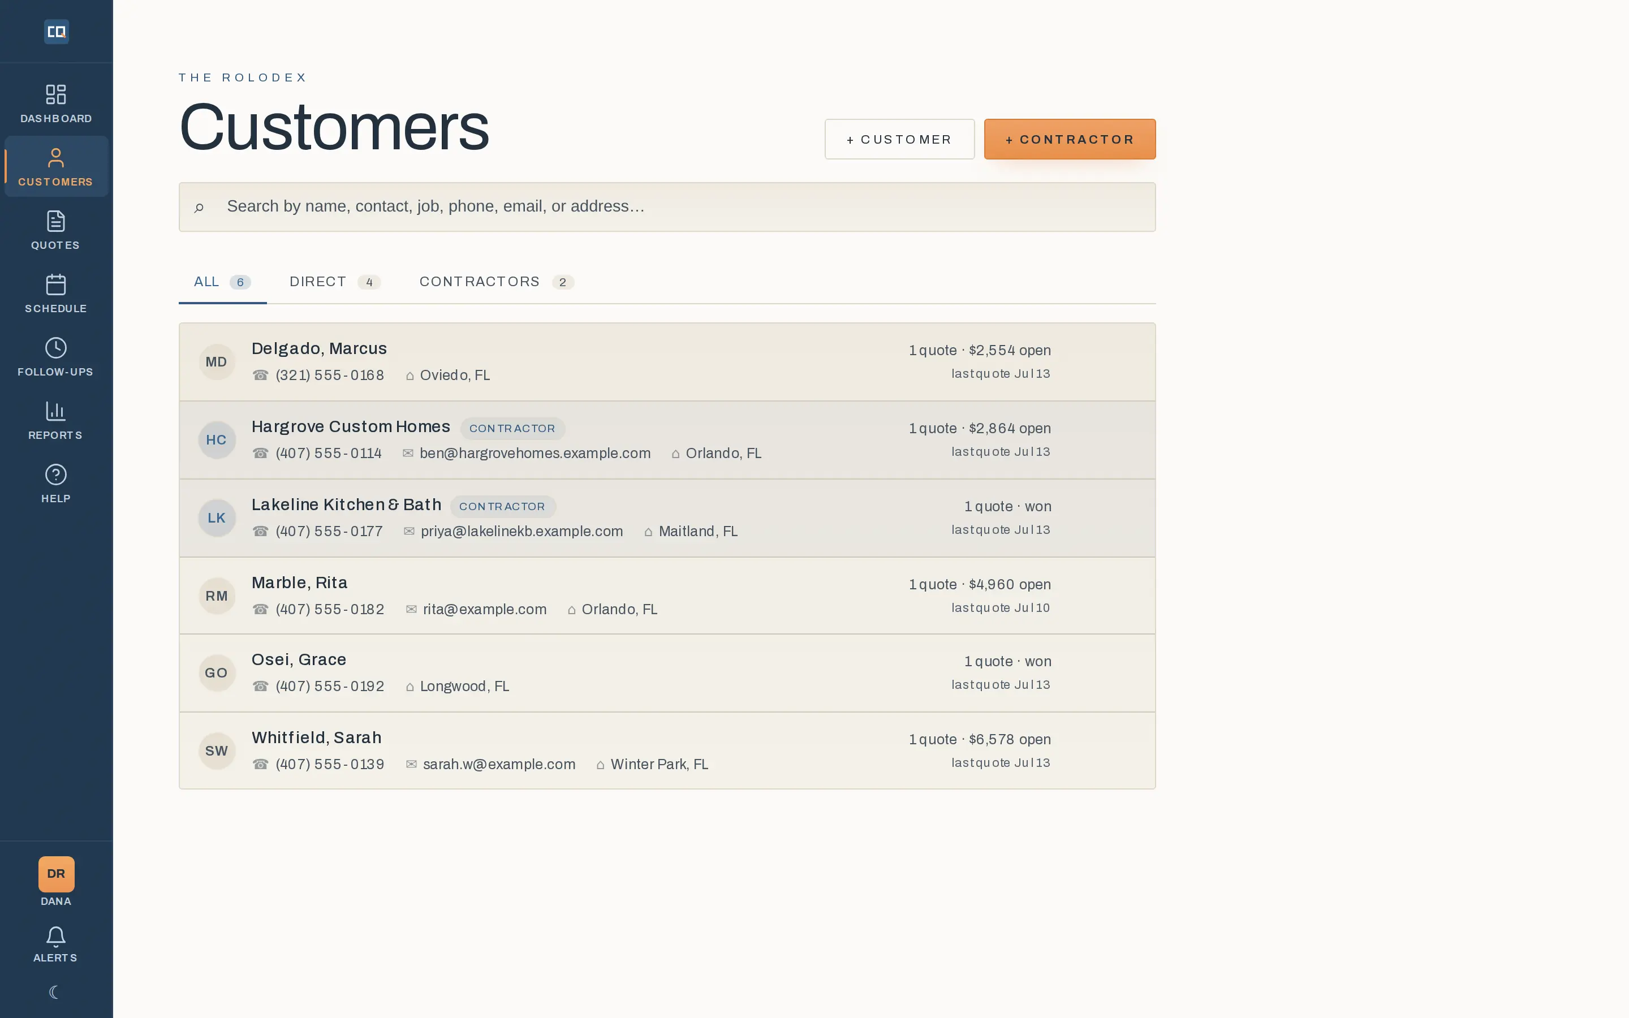Click the RM avatar for Rita Marble

click(216, 597)
